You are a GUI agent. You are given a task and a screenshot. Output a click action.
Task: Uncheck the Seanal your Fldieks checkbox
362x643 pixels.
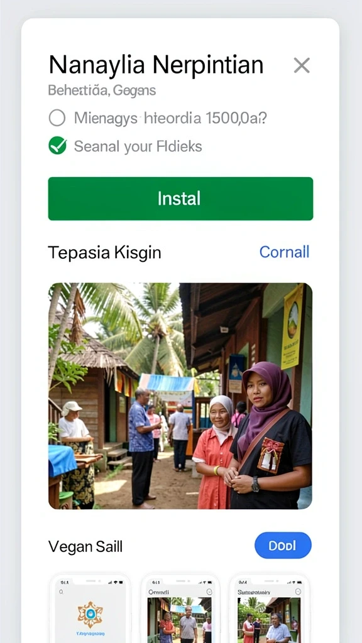tap(57, 146)
